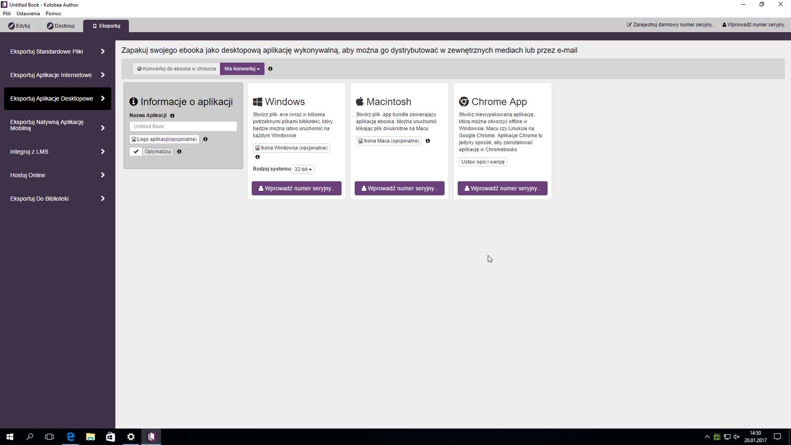Viewport: 791px width, 445px height.
Task: Expand Eksportuj Natywną Aplikację Mobilną
Action: click(57, 125)
